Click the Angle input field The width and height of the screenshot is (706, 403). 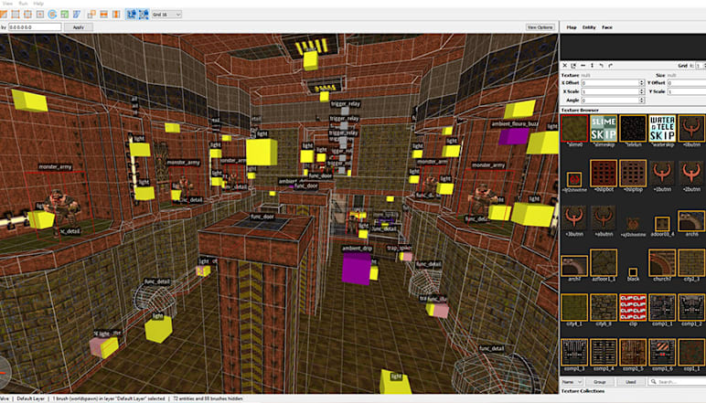pyautogui.click(x=610, y=101)
